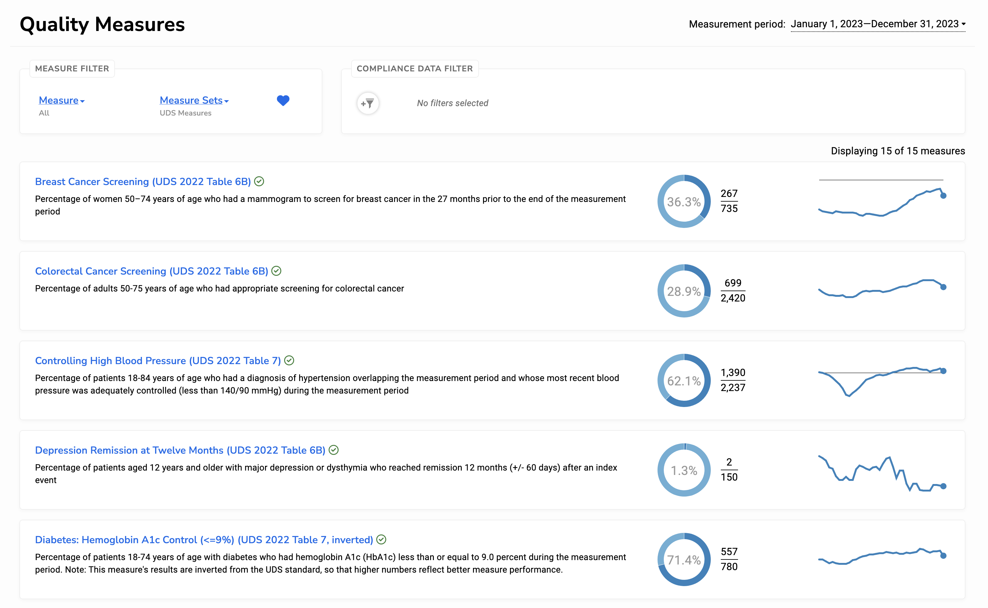Click the add compliance filter funnel icon
The height and width of the screenshot is (608, 988).
(368, 103)
